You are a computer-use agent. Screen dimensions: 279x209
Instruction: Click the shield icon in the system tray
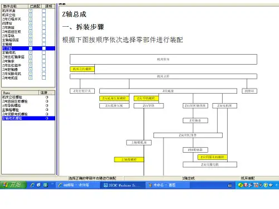pyautogui.click(x=266, y=185)
